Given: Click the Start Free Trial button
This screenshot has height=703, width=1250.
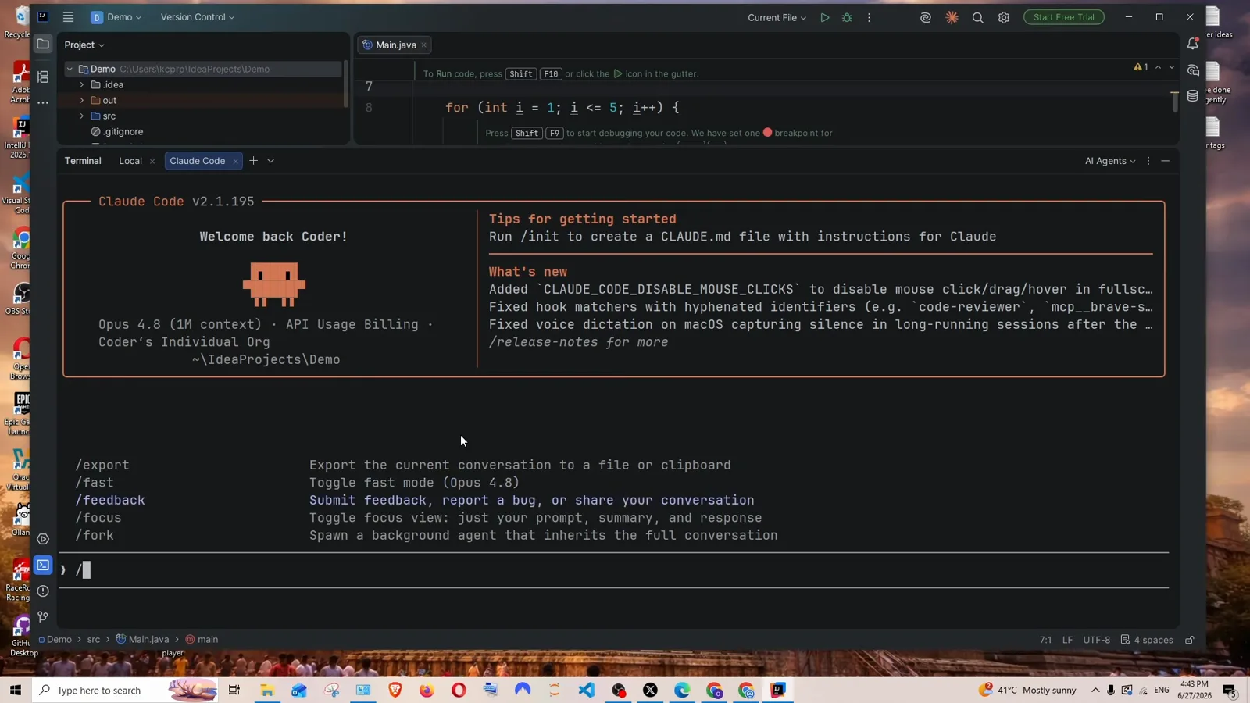Looking at the screenshot, I should [1063, 17].
